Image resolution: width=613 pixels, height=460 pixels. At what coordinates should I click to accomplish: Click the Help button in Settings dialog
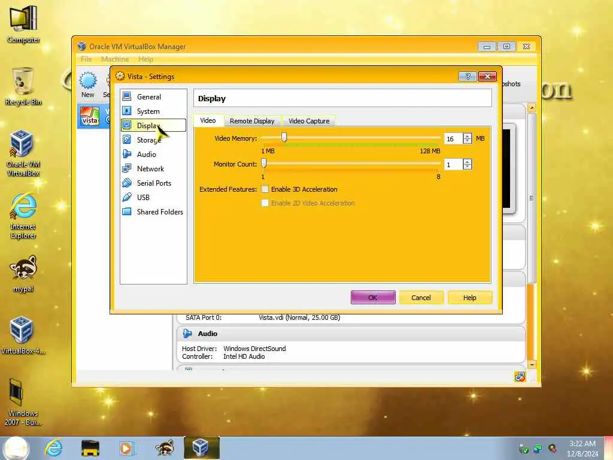click(x=469, y=298)
